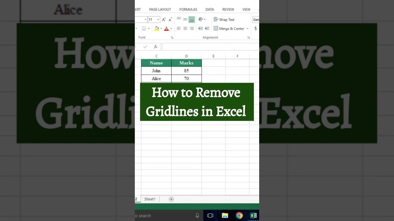The height and width of the screenshot is (221, 394).
Task: Select the cell containing Alice
Action: pyautogui.click(x=156, y=79)
